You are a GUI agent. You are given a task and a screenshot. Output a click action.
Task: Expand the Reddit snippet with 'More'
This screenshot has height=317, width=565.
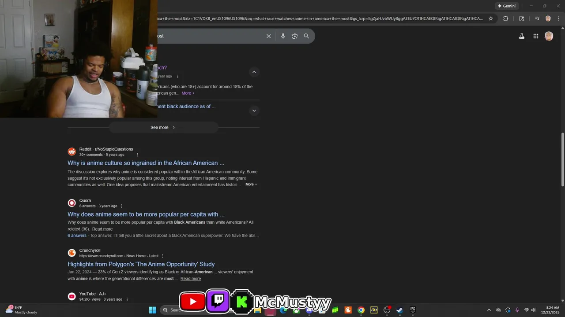251,184
